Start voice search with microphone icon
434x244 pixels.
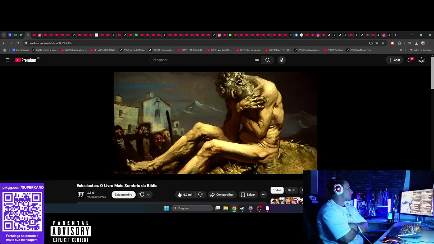(281, 60)
